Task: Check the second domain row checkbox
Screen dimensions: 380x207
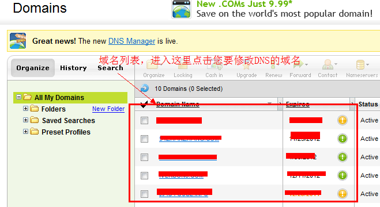Action: (144, 139)
